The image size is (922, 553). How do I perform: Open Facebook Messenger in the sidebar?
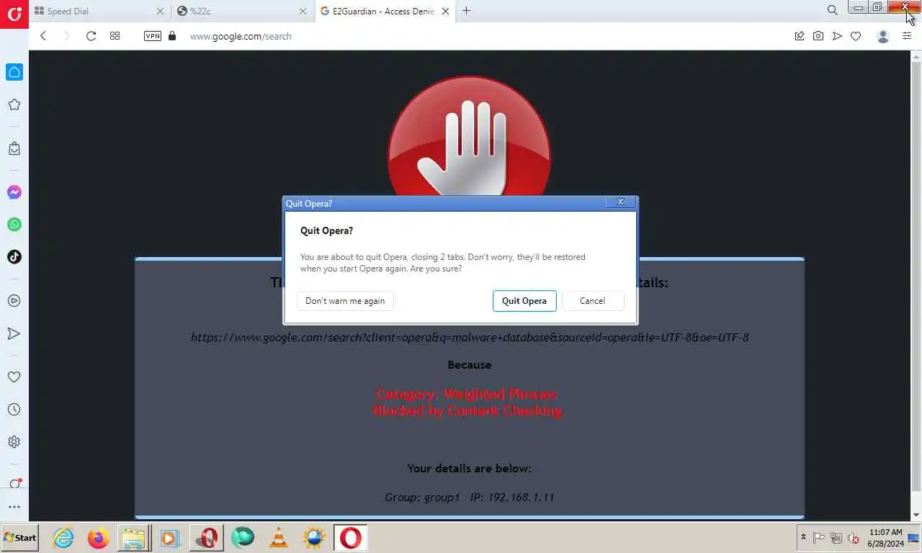pyautogui.click(x=14, y=192)
